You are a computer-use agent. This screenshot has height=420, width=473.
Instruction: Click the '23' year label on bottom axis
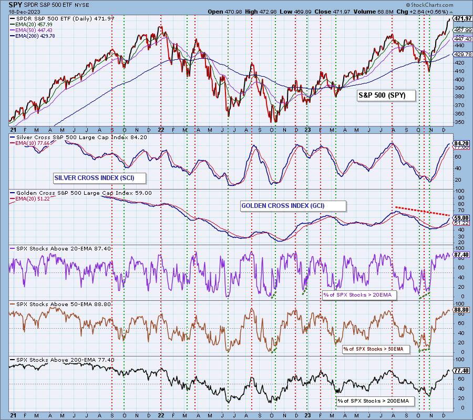307,415
